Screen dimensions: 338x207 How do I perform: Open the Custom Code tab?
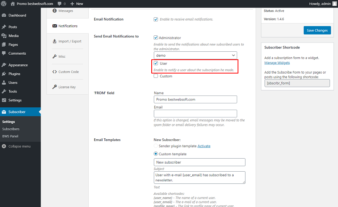coord(67,72)
